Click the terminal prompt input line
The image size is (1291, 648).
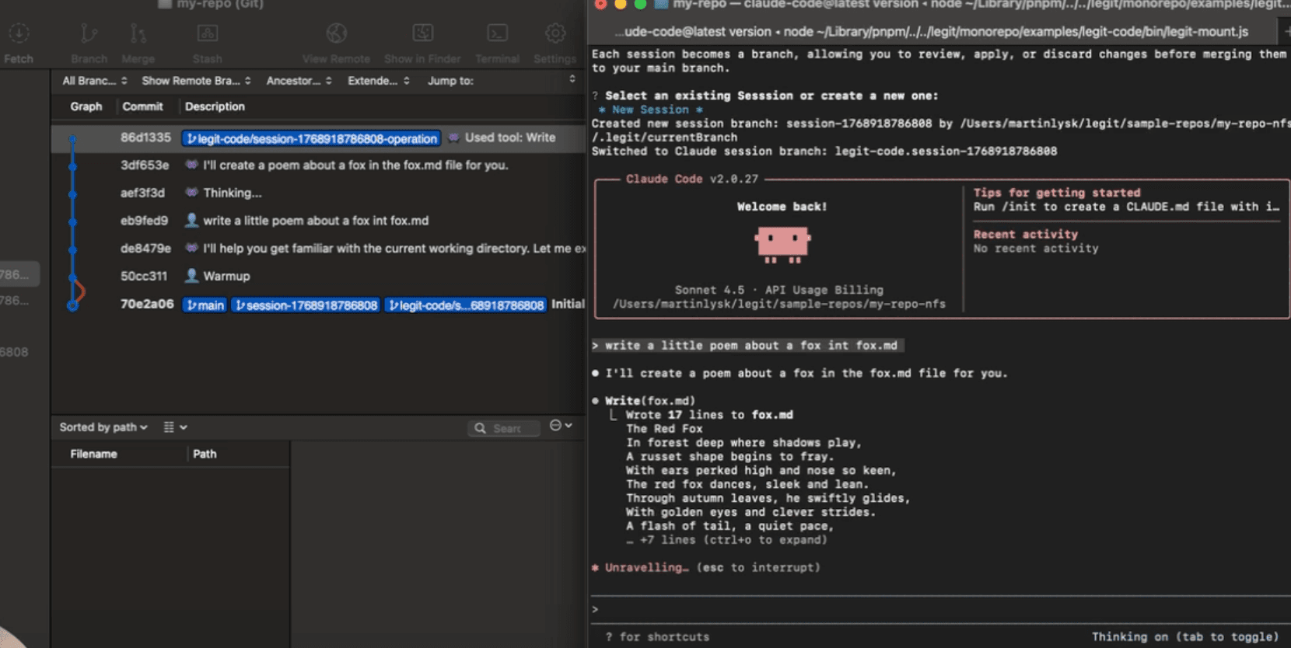click(x=939, y=609)
